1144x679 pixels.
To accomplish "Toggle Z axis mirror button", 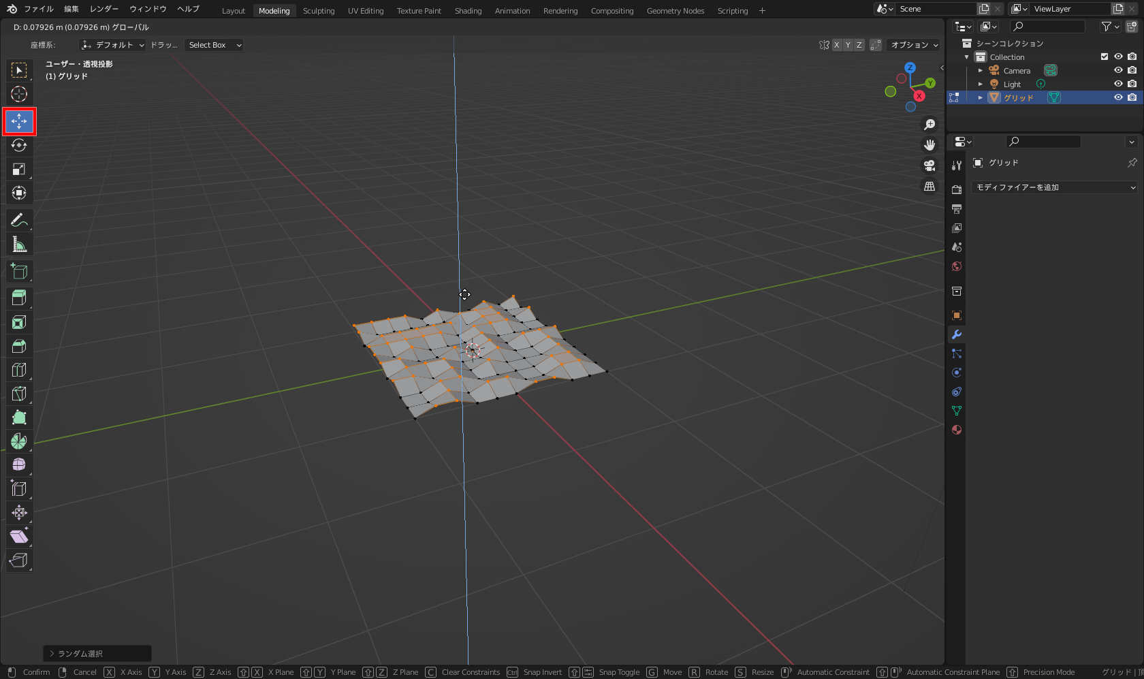I will coord(859,45).
